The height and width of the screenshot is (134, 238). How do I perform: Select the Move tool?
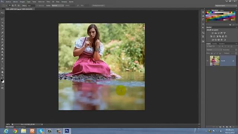(2, 13)
